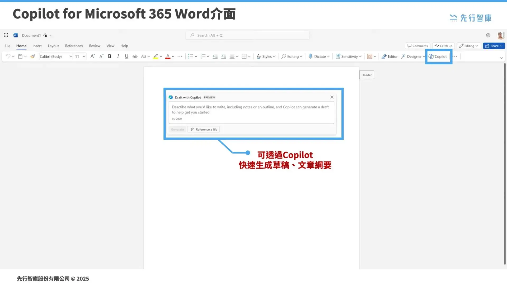Apply bulleted list
The height and width of the screenshot is (285, 507).
191,56
